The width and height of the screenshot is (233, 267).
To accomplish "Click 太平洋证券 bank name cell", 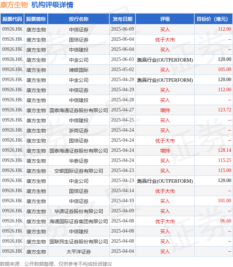I will tap(78, 251).
